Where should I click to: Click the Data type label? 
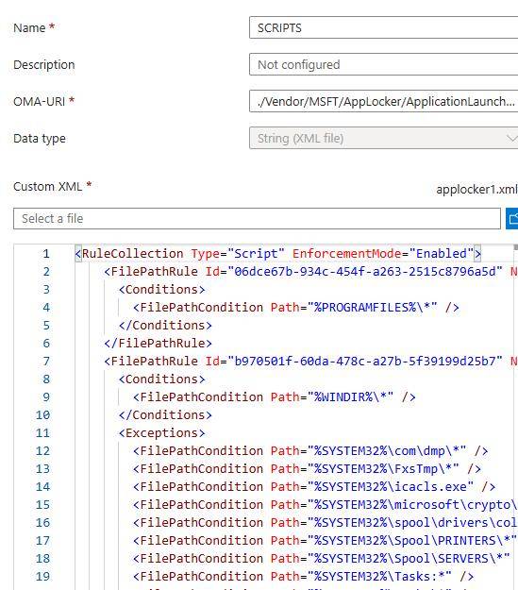pyautogui.click(x=40, y=139)
